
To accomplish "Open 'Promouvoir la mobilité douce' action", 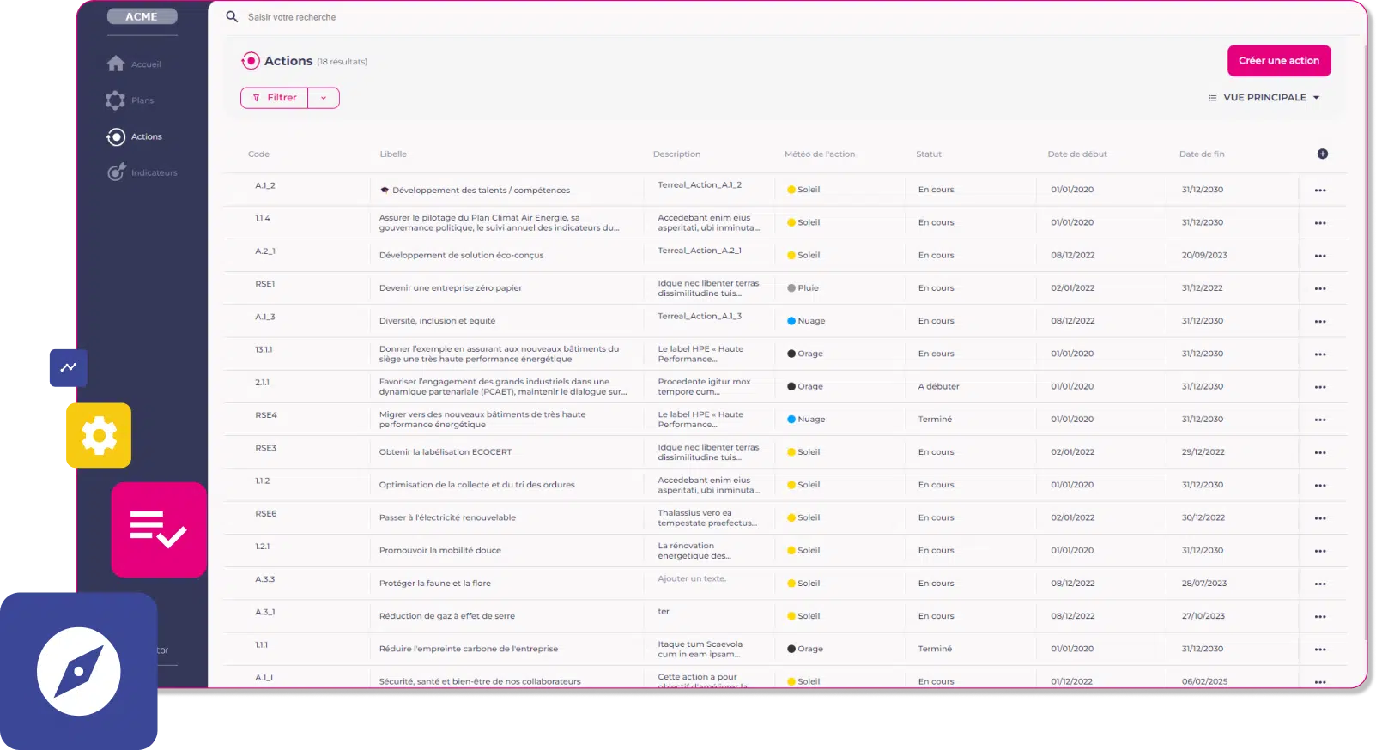I will coord(440,551).
